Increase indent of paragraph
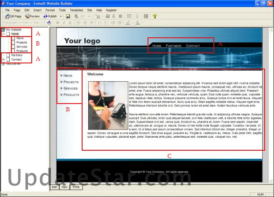Image resolution: width=274 pixels, height=197 pixels. [120, 23]
